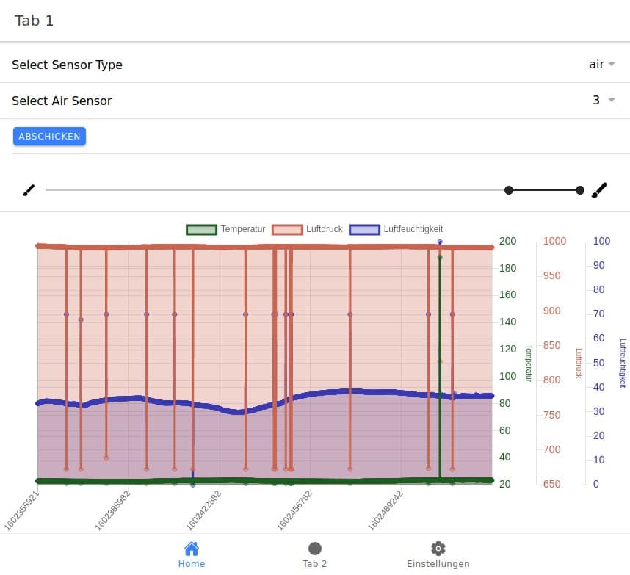Open the Select Sensor Type dropdown
This screenshot has width=630, height=575.
click(x=601, y=65)
